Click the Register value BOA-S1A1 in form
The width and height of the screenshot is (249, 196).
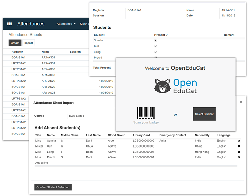134,10
